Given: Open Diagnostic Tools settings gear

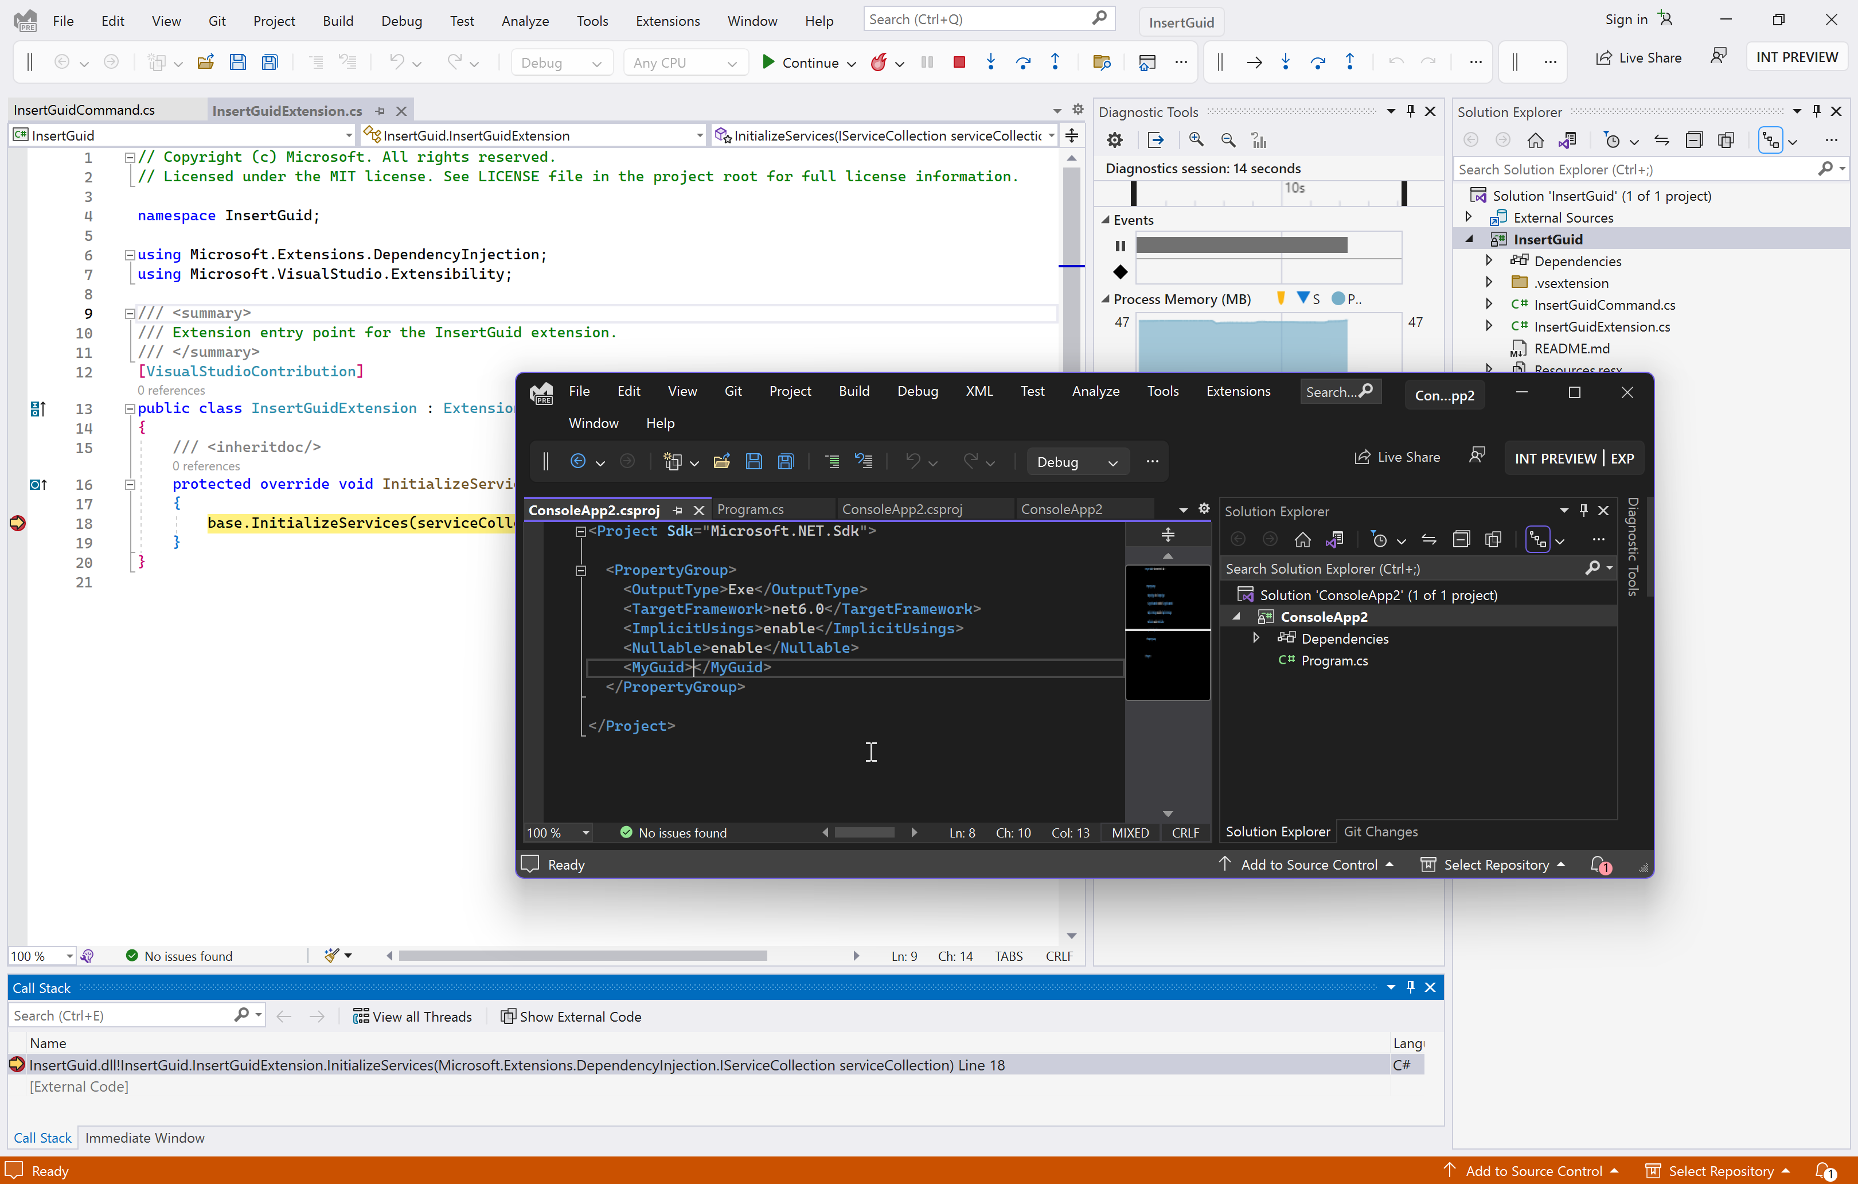Looking at the screenshot, I should pyautogui.click(x=1115, y=140).
